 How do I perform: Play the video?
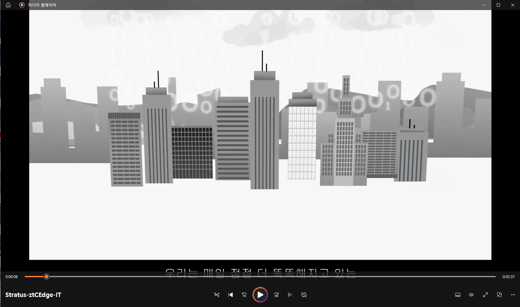pyautogui.click(x=260, y=295)
